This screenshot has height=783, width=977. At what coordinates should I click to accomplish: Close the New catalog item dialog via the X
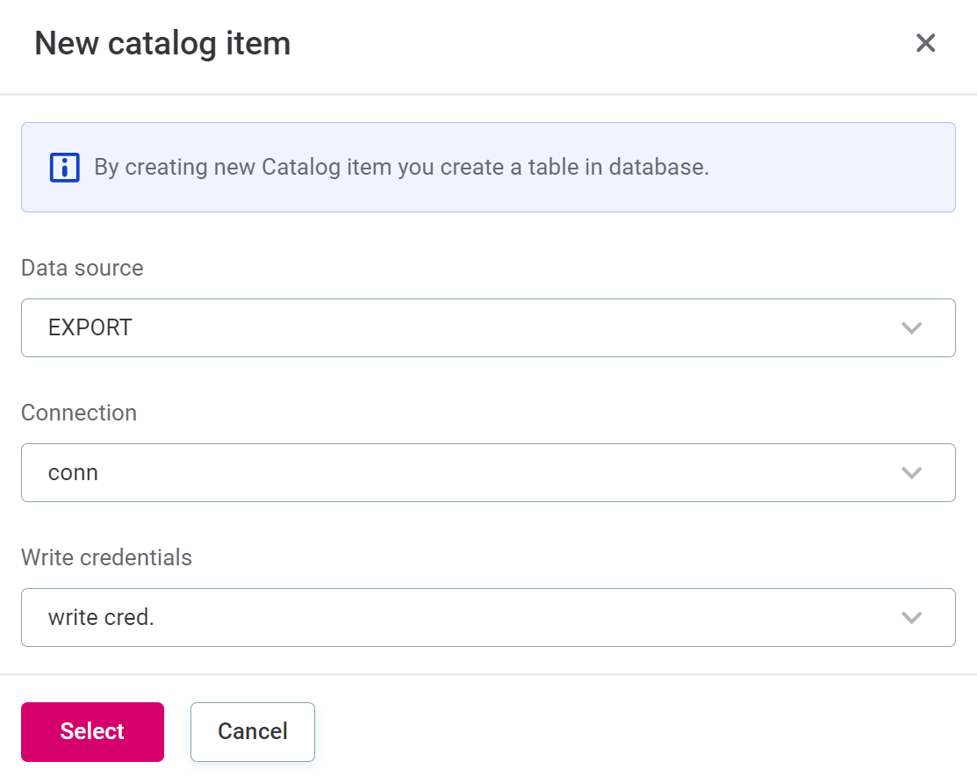tap(925, 42)
